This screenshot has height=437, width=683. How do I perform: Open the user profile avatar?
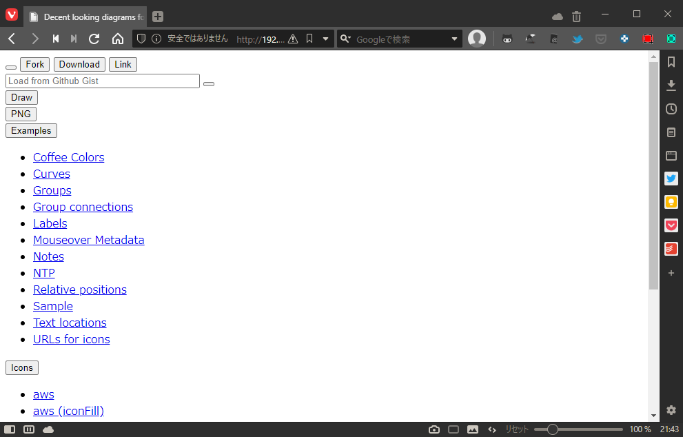[477, 39]
